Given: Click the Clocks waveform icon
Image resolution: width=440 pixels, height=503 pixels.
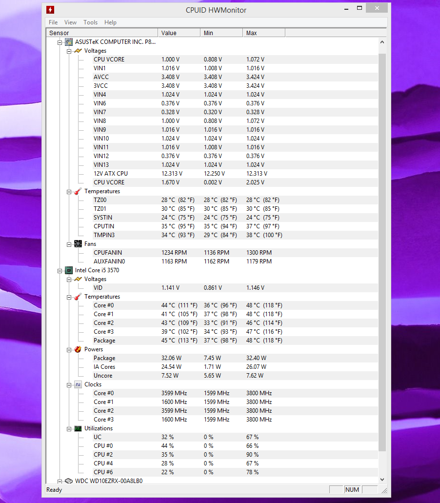Looking at the screenshot, I should coord(78,384).
